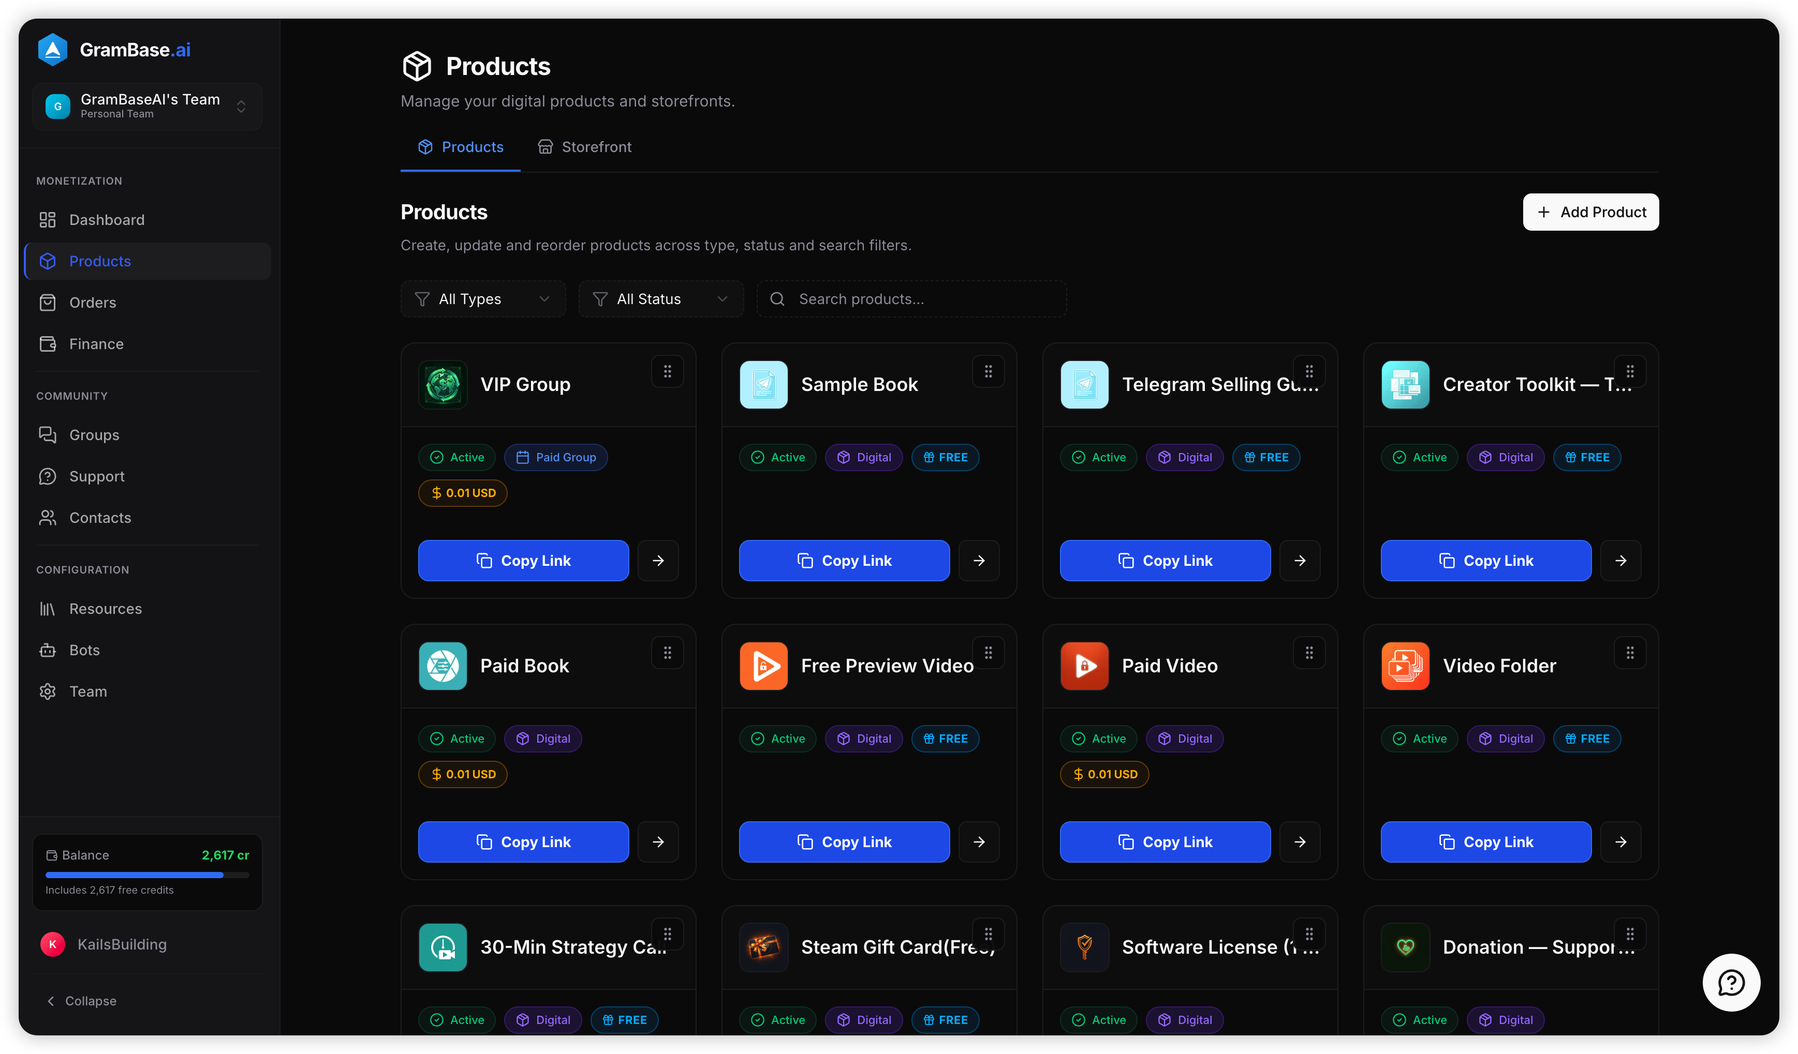Copy link for VIP Group

524,561
